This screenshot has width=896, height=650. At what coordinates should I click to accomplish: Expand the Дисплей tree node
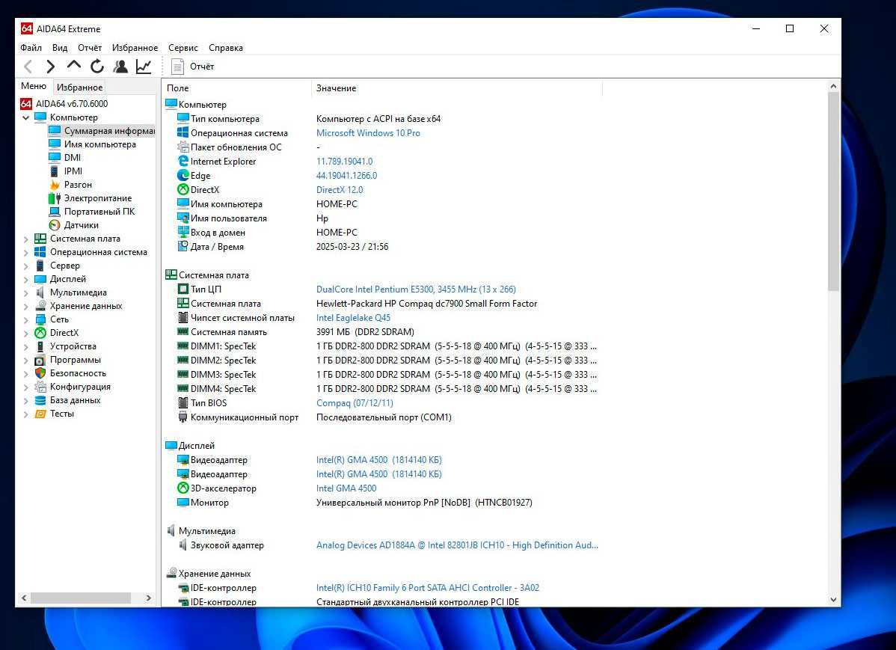(x=25, y=280)
